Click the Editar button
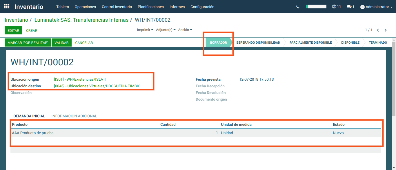Image resolution: width=396 pixels, height=170 pixels. 13,30
